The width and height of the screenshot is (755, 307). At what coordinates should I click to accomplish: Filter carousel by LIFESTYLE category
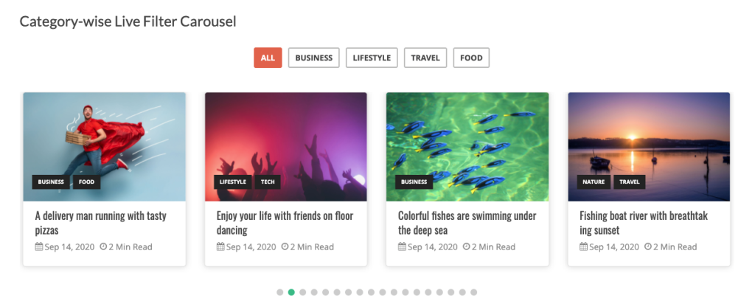click(x=372, y=58)
